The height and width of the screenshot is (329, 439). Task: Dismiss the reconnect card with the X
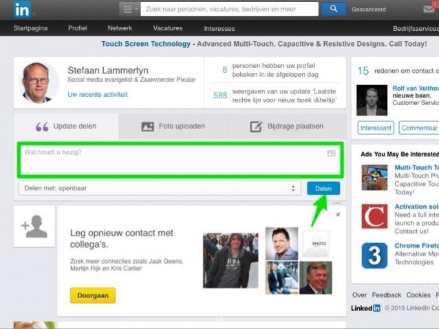click(338, 214)
